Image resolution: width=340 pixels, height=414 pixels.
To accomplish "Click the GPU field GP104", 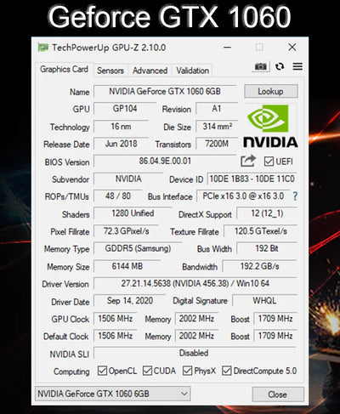I will pos(125,109).
